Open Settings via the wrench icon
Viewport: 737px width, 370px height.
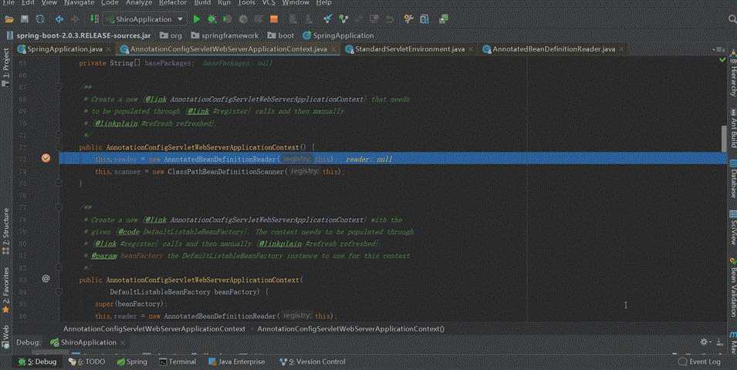tap(408, 19)
